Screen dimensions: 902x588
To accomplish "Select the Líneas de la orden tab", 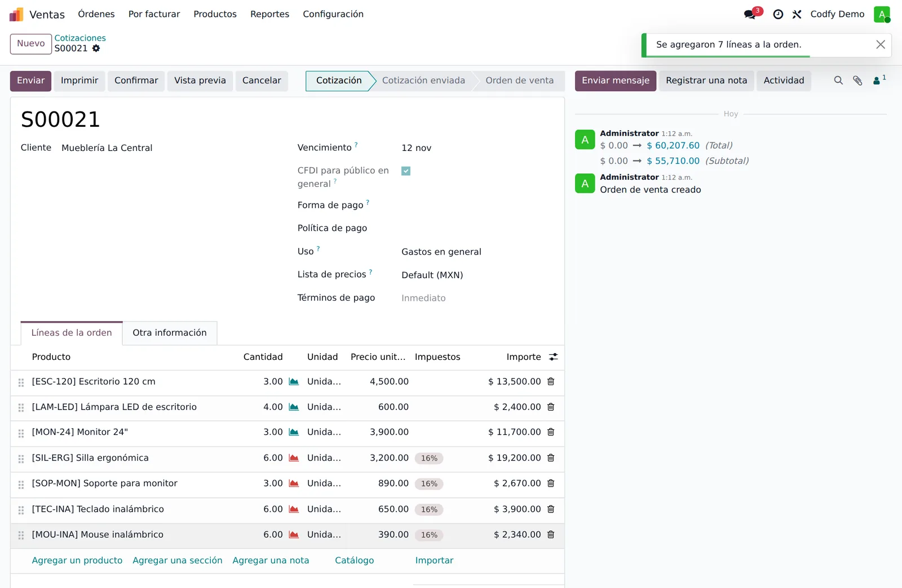I will [72, 333].
